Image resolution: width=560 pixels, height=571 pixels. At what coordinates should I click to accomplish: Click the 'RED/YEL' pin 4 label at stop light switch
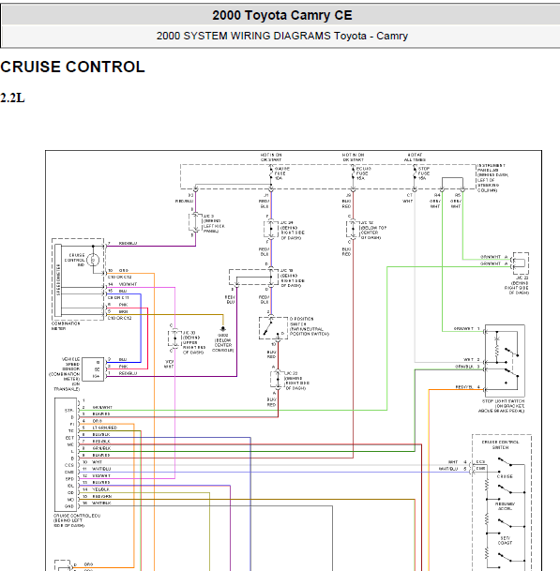pyautogui.click(x=463, y=387)
